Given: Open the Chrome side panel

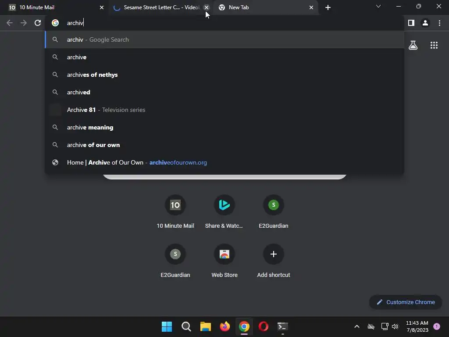Looking at the screenshot, I should point(411,23).
